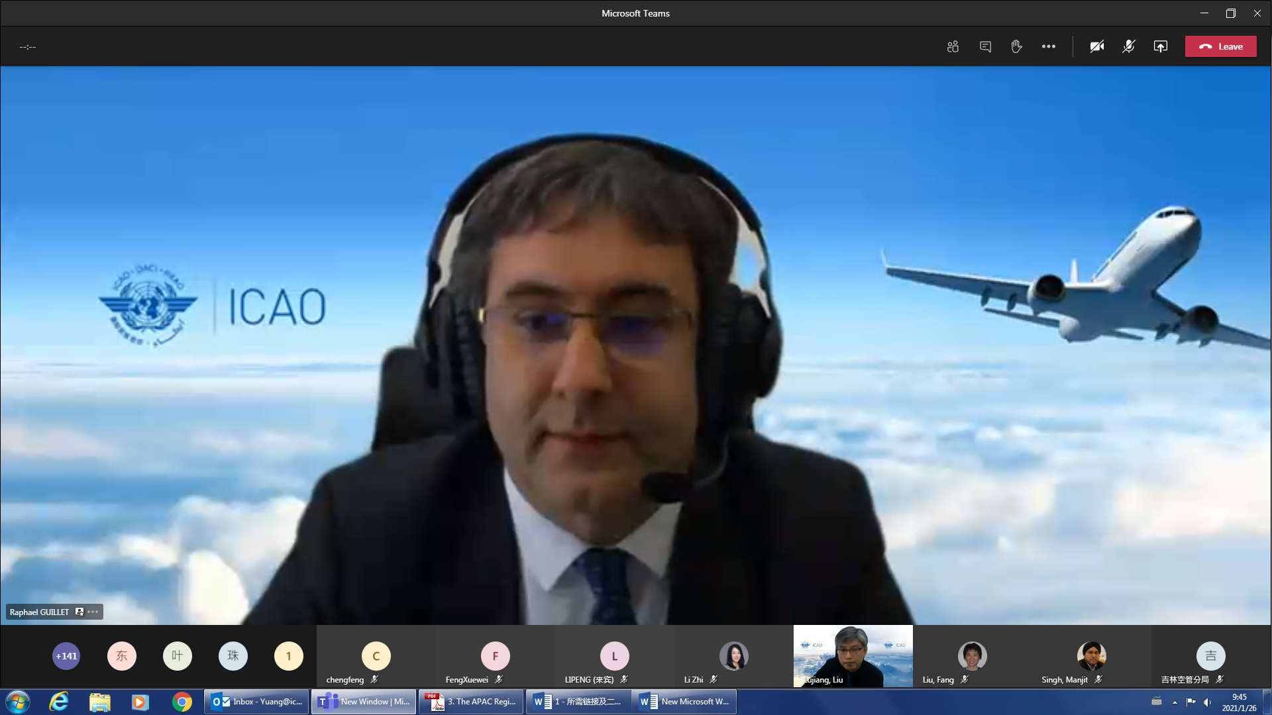Viewport: 1272px width, 715px height.
Task: Open share content tray
Action: tap(1160, 46)
